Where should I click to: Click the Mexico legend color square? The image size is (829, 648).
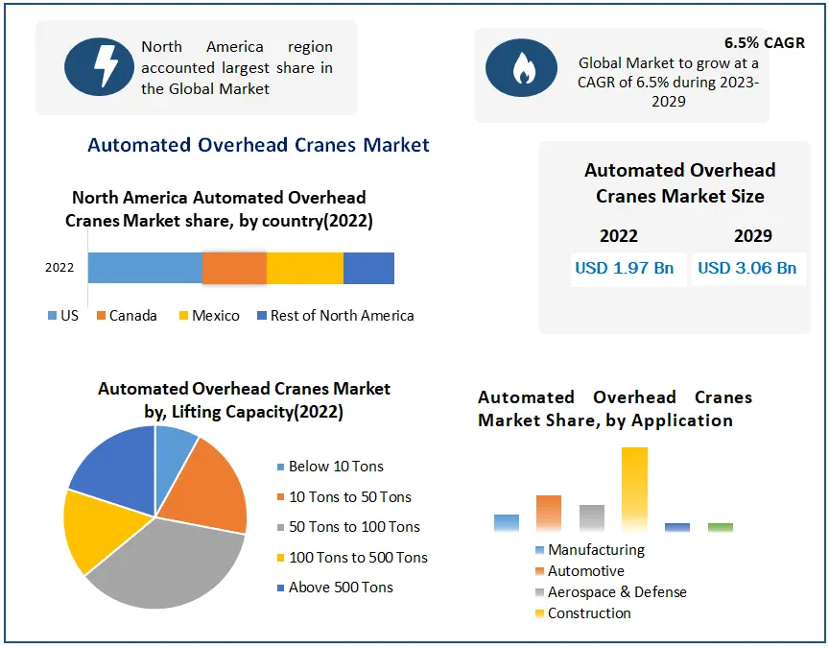click(182, 316)
